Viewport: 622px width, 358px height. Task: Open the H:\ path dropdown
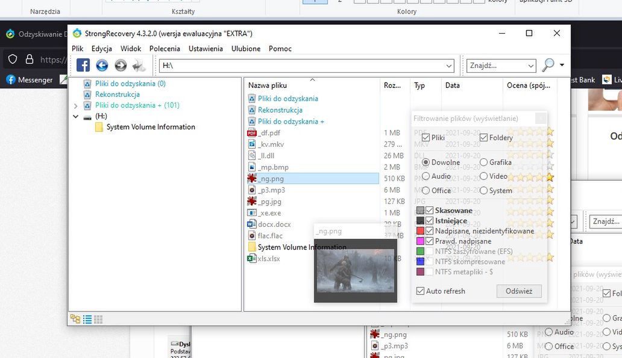[x=448, y=66]
